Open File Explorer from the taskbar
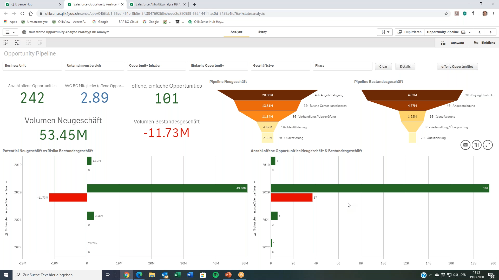This screenshot has width=499, height=280. [x=152, y=275]
